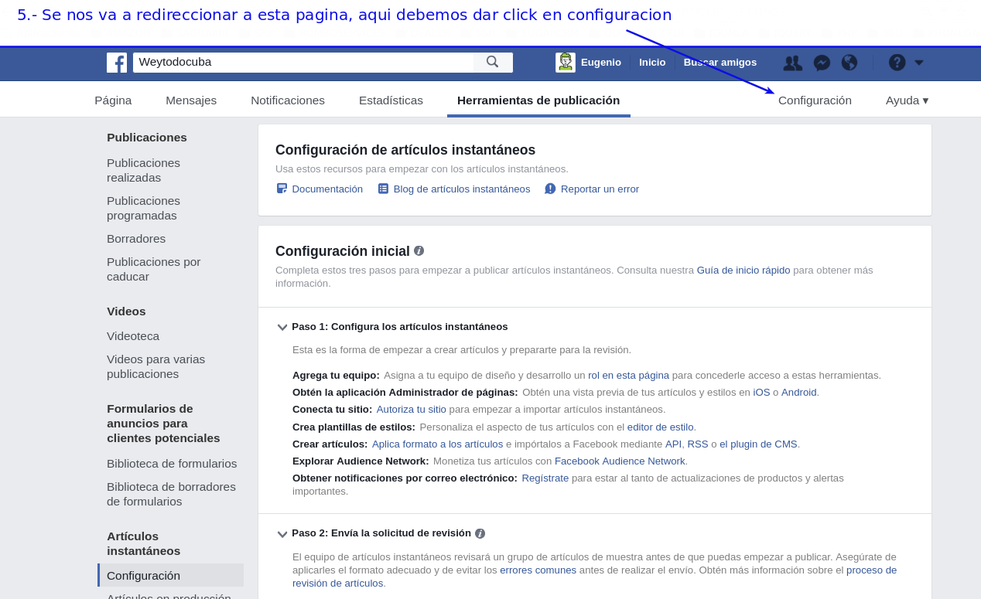The width and height of the screenshot is (981, 599).
Task: Open Biblioteca de formularios in sidebar
Action: (x=172, y=464)
